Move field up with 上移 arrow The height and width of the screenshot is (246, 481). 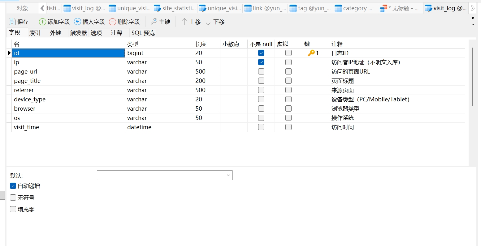184,22
